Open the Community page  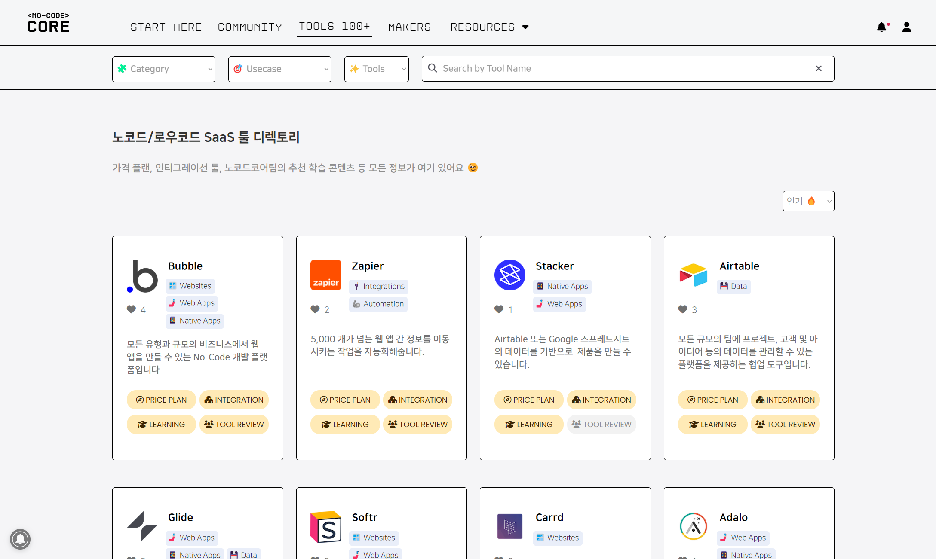point(250,27)
